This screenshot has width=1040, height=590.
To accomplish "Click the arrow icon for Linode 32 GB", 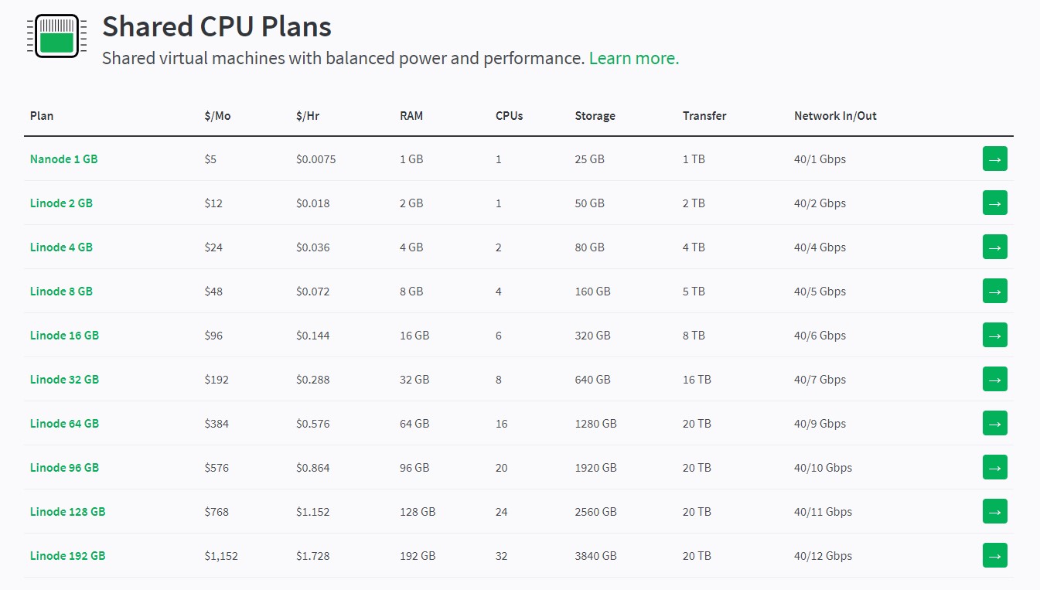I will (994, 379).
